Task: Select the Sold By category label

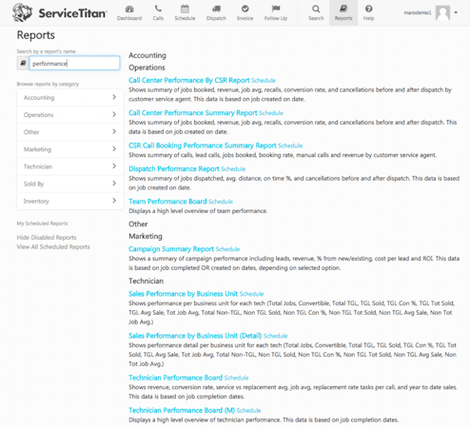Action: [33, 184]
